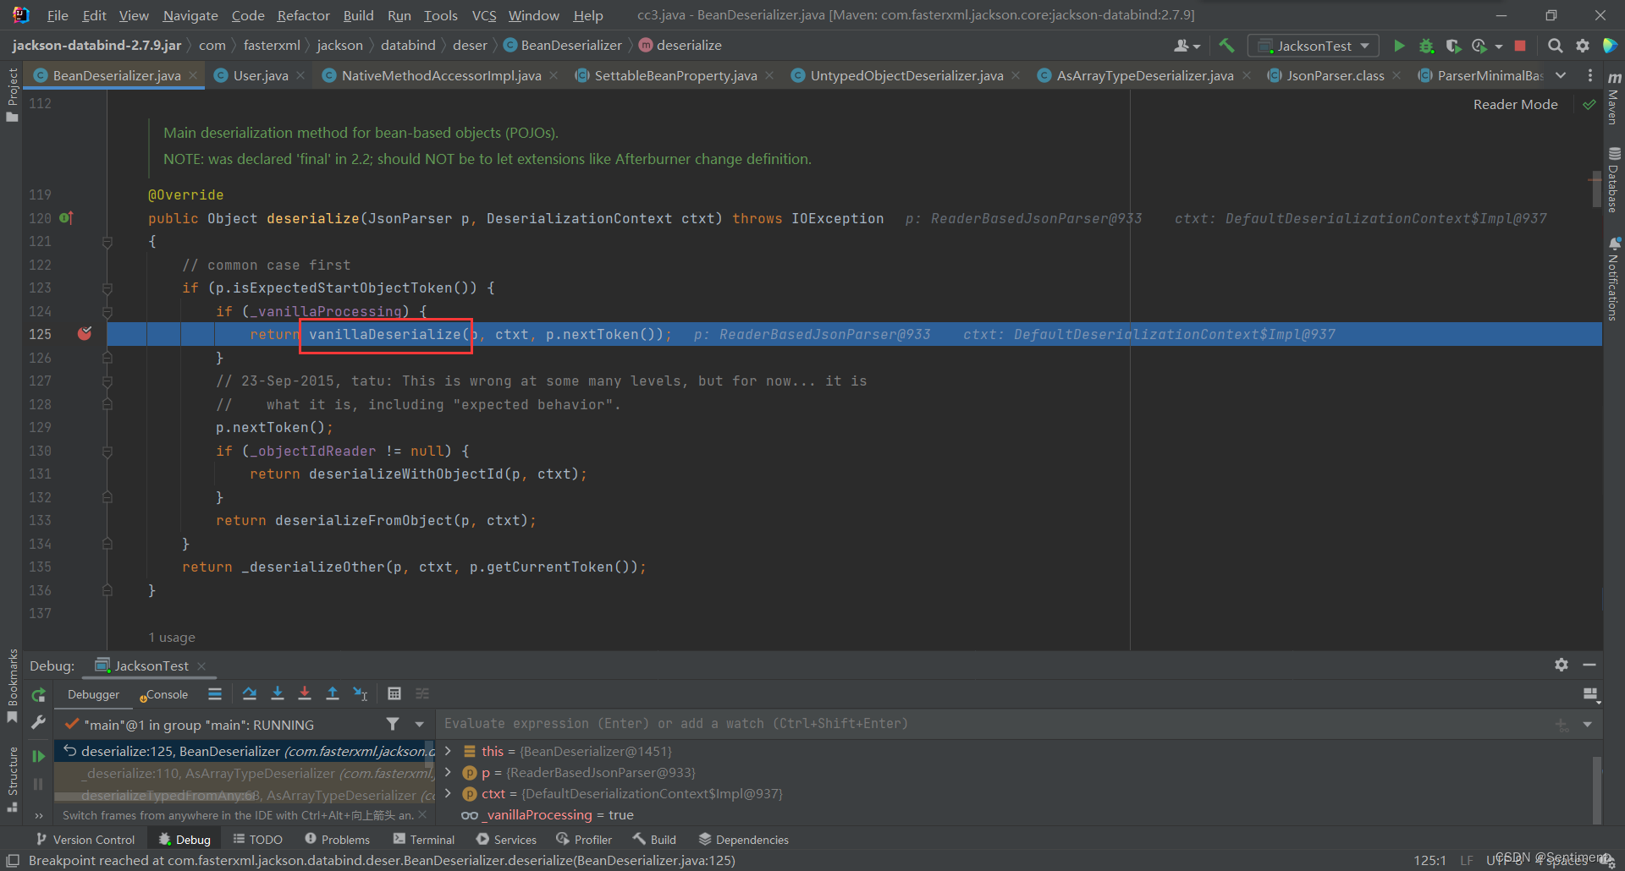Click the Step Over debugger icon
Image resolution: width=1625 pixels, height=871 pixels.
[250, 693]
